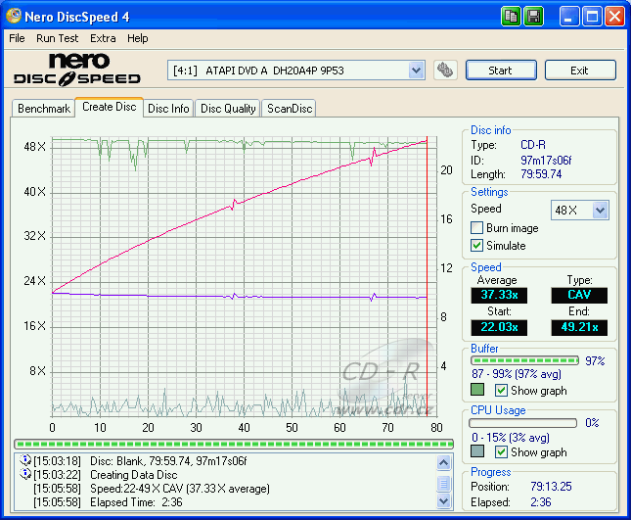Click the info icon on 15:03:22 log row
Viewport: 631px width, 520px height.
pyautogui.click(x=25, y=474)
